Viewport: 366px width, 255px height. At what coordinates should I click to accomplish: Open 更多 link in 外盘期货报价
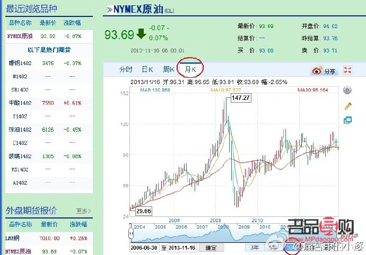point(83,211)
